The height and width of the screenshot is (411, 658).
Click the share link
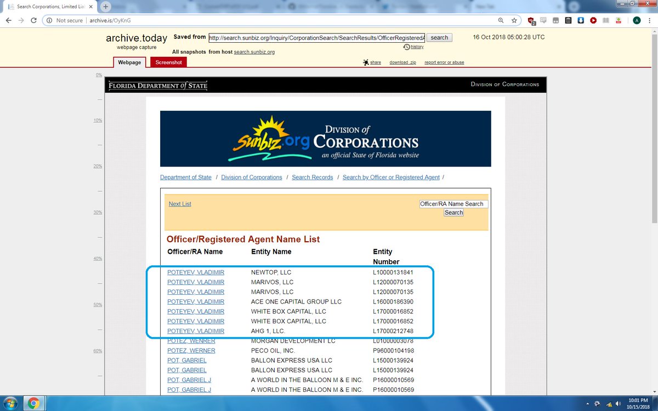376,62
